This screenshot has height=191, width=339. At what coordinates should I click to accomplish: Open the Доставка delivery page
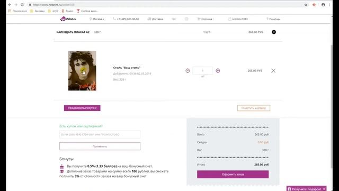[x=155, y=19]
